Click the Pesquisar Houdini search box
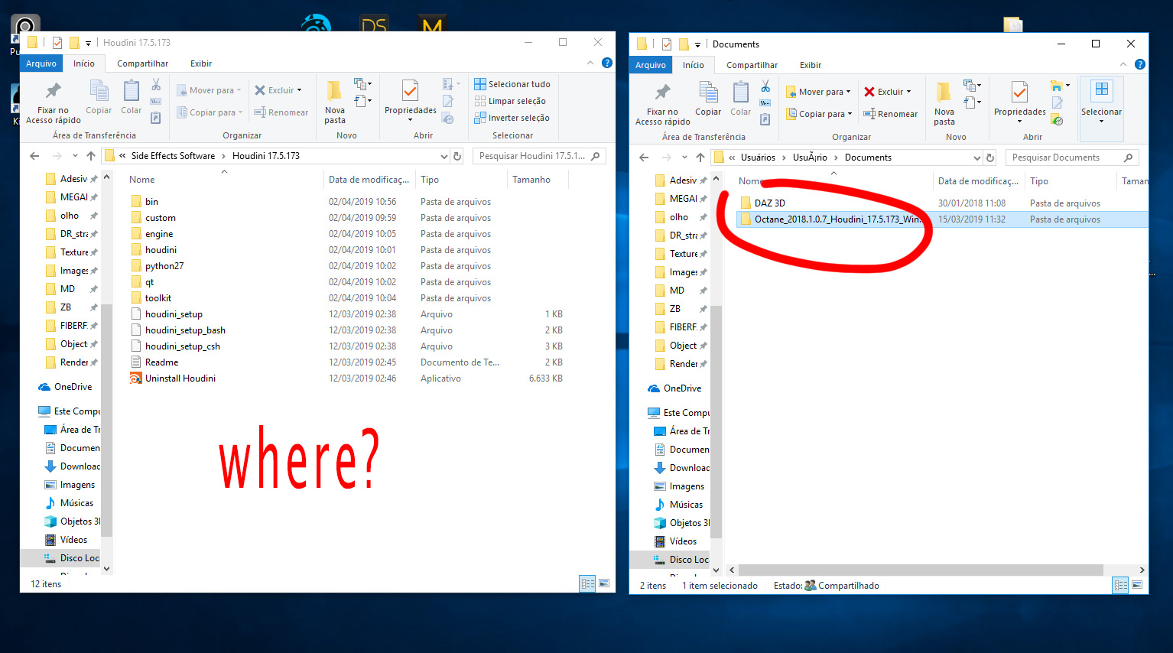 coord(538,156)
